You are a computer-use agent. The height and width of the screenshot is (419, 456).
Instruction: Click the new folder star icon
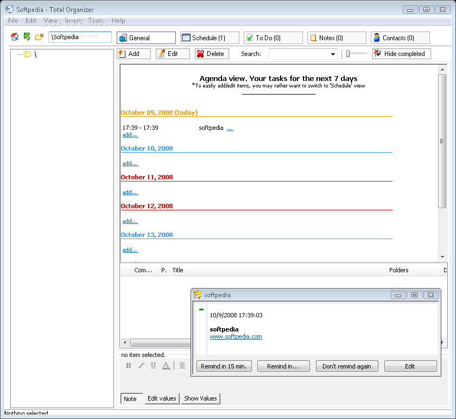click(39, 37)
